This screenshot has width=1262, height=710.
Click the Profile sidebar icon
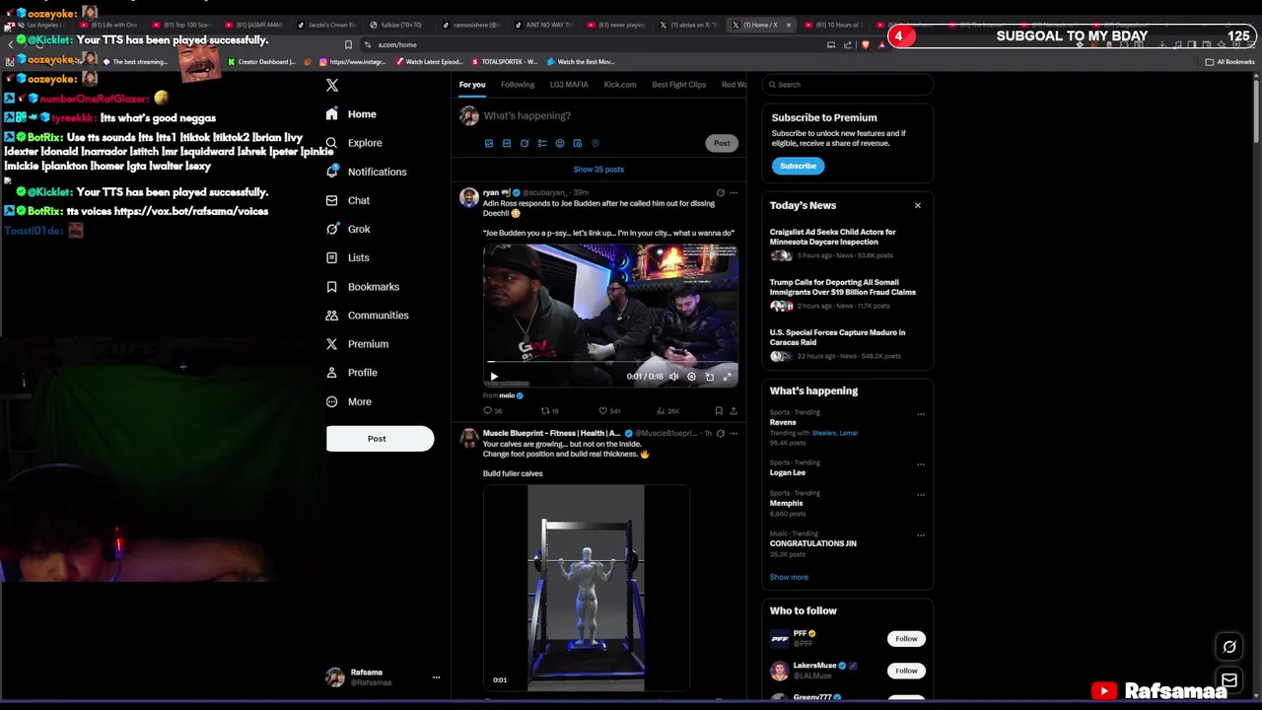(x=332, y=373)
